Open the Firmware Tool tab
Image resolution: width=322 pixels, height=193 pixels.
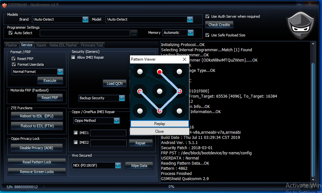92,45
